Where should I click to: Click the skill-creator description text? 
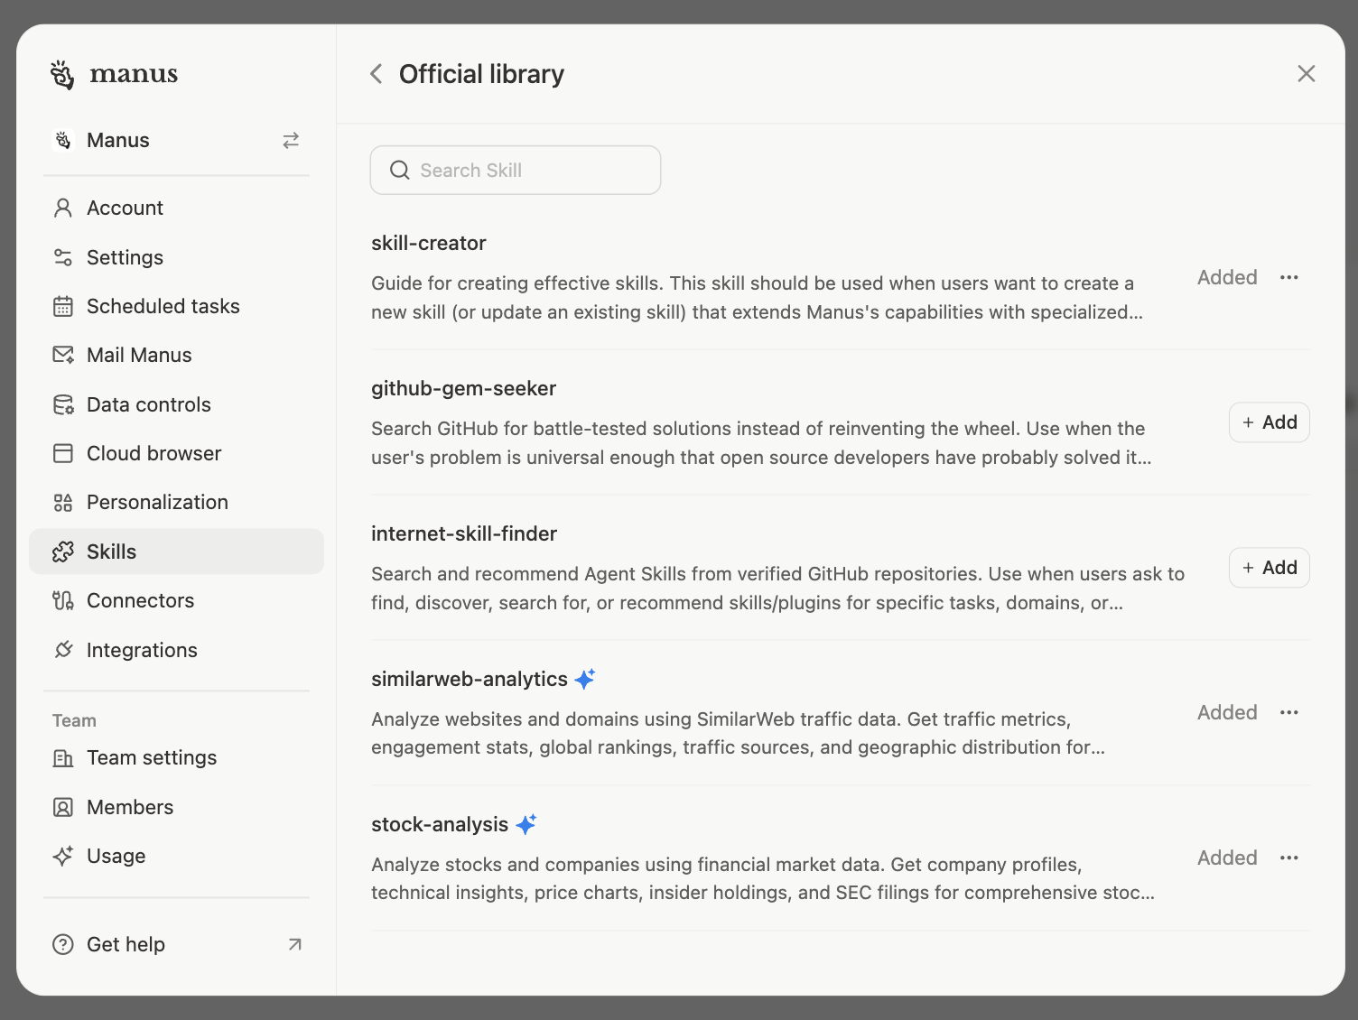tap(757, 298)
